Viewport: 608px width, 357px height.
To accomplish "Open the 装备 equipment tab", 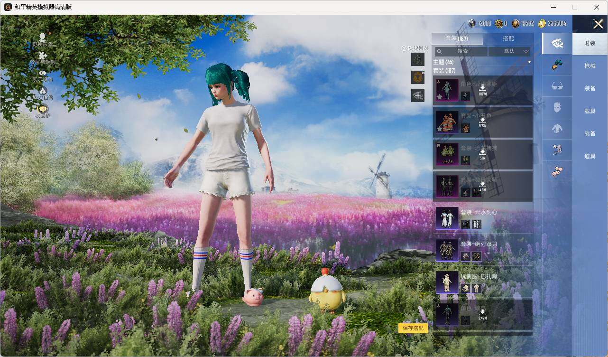I will tap(590, 88).
